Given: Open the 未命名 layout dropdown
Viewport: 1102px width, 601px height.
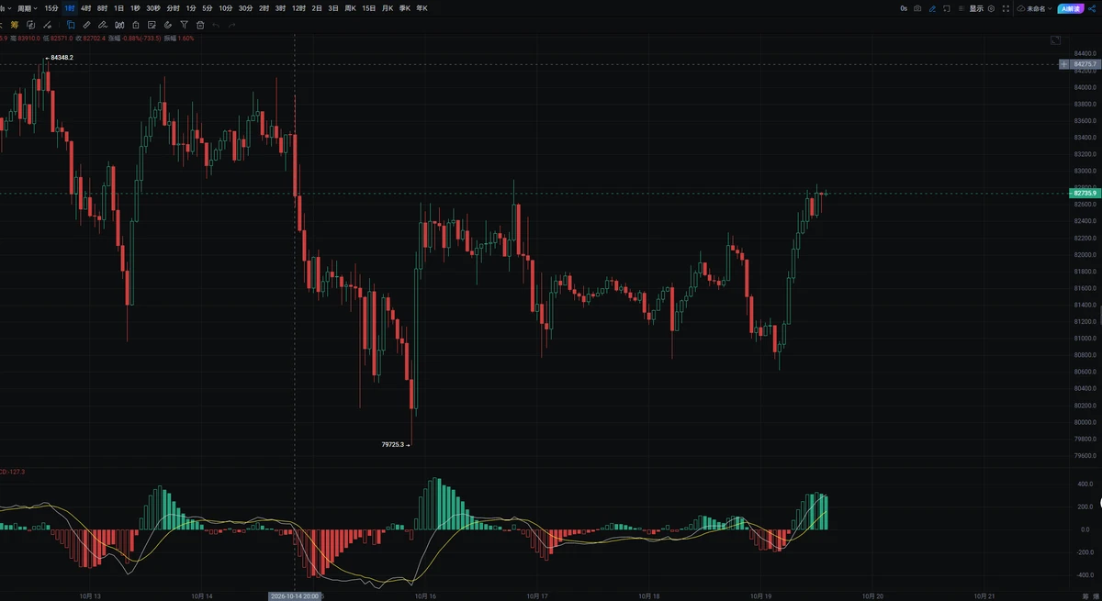Looking at the screenshot, I should click(x=1033, y=8).
